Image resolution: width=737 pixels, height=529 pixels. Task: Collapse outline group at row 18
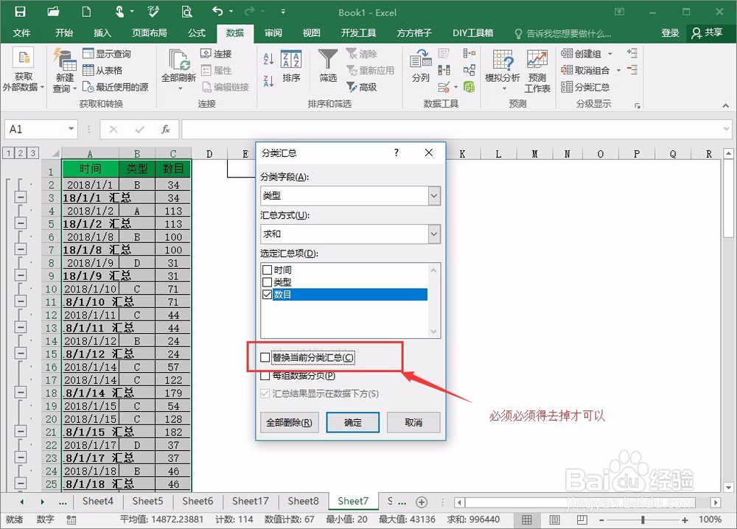point(21,392)
